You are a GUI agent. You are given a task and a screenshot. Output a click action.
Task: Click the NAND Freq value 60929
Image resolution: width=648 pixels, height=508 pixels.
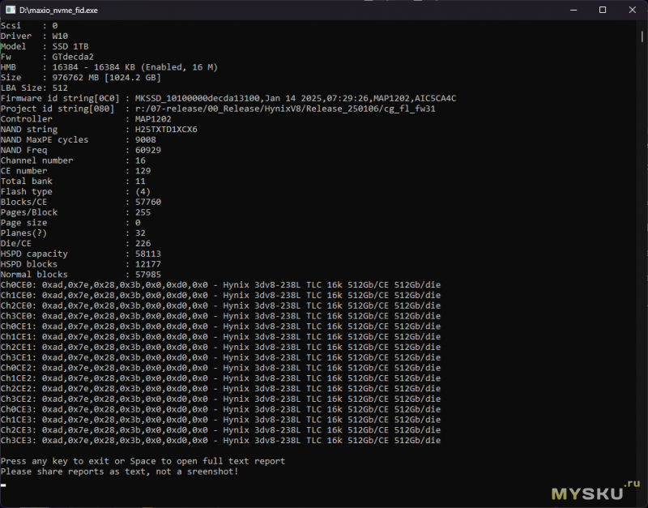tap(148, 150)
